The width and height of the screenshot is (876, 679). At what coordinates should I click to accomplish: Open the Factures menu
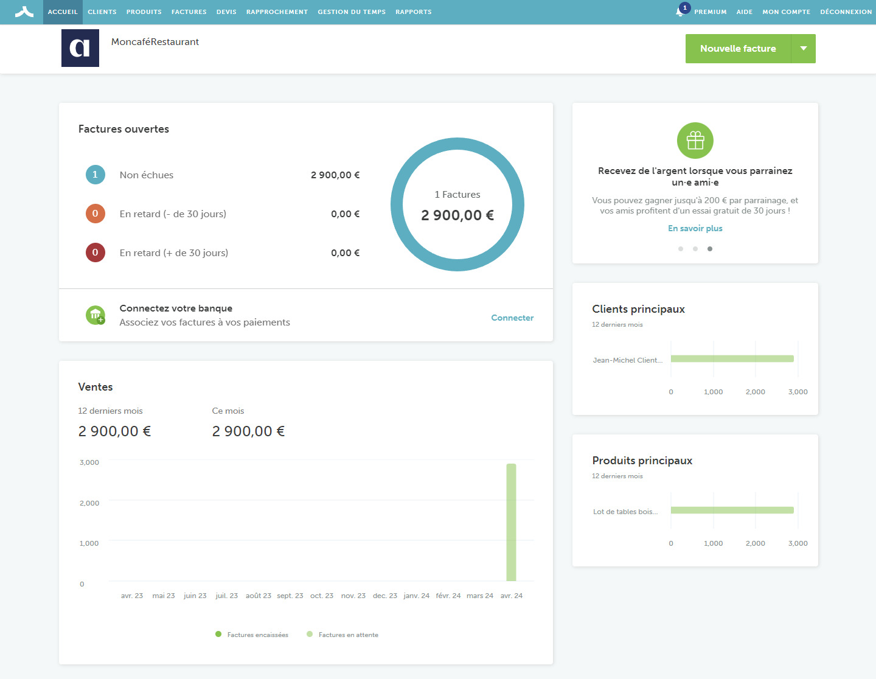coord(189,12)
